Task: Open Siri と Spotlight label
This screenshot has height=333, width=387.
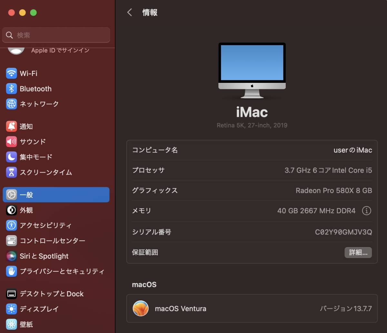Action: point(44,256)
